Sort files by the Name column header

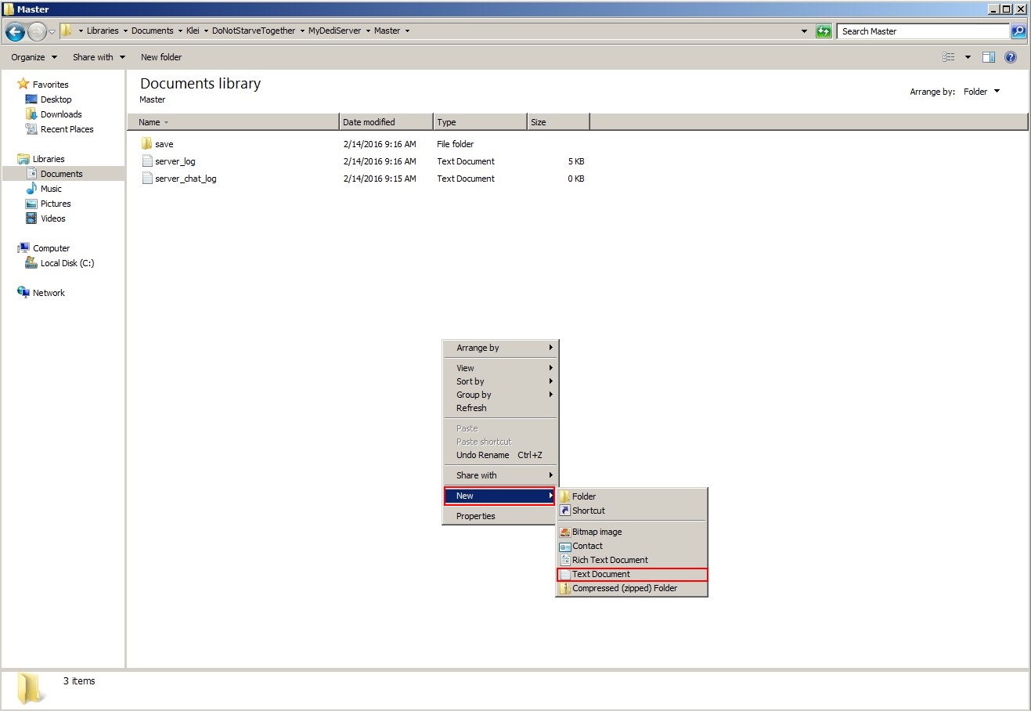click(x=233, y=122)
